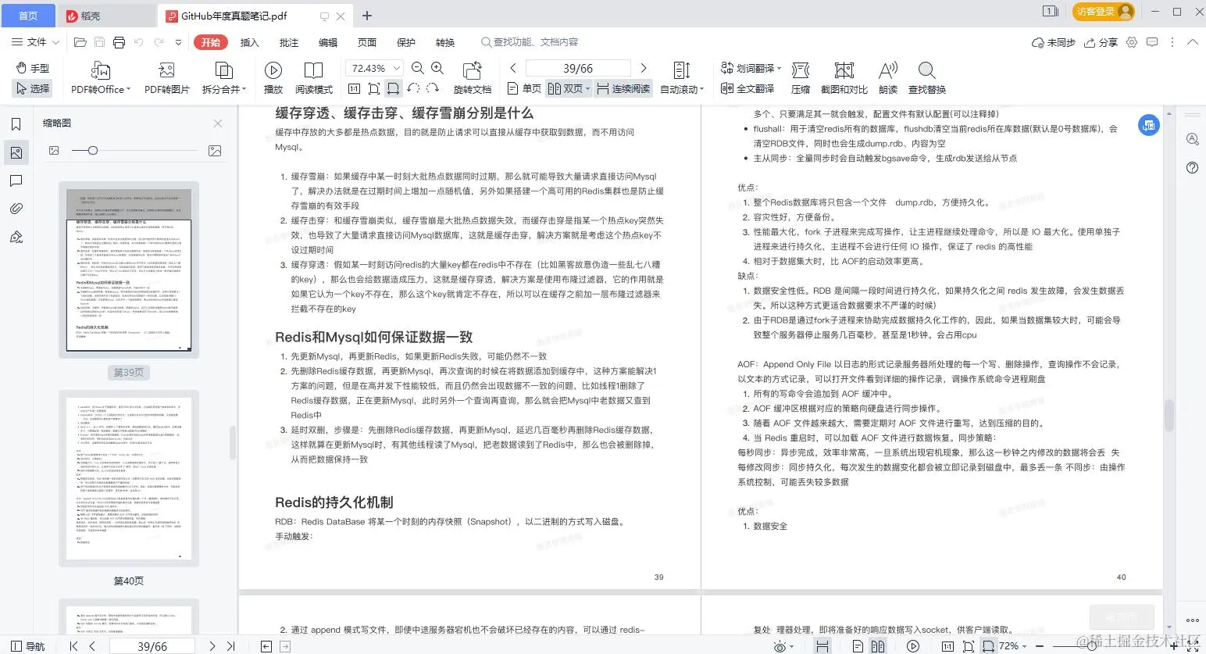The image size is (1206, 654).
Task: Zoom out with the minus magnifier
Action: coord(418,68)
